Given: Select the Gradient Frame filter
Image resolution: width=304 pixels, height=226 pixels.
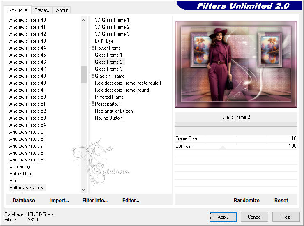Looking at the screenshot, I should coord(110,76).
